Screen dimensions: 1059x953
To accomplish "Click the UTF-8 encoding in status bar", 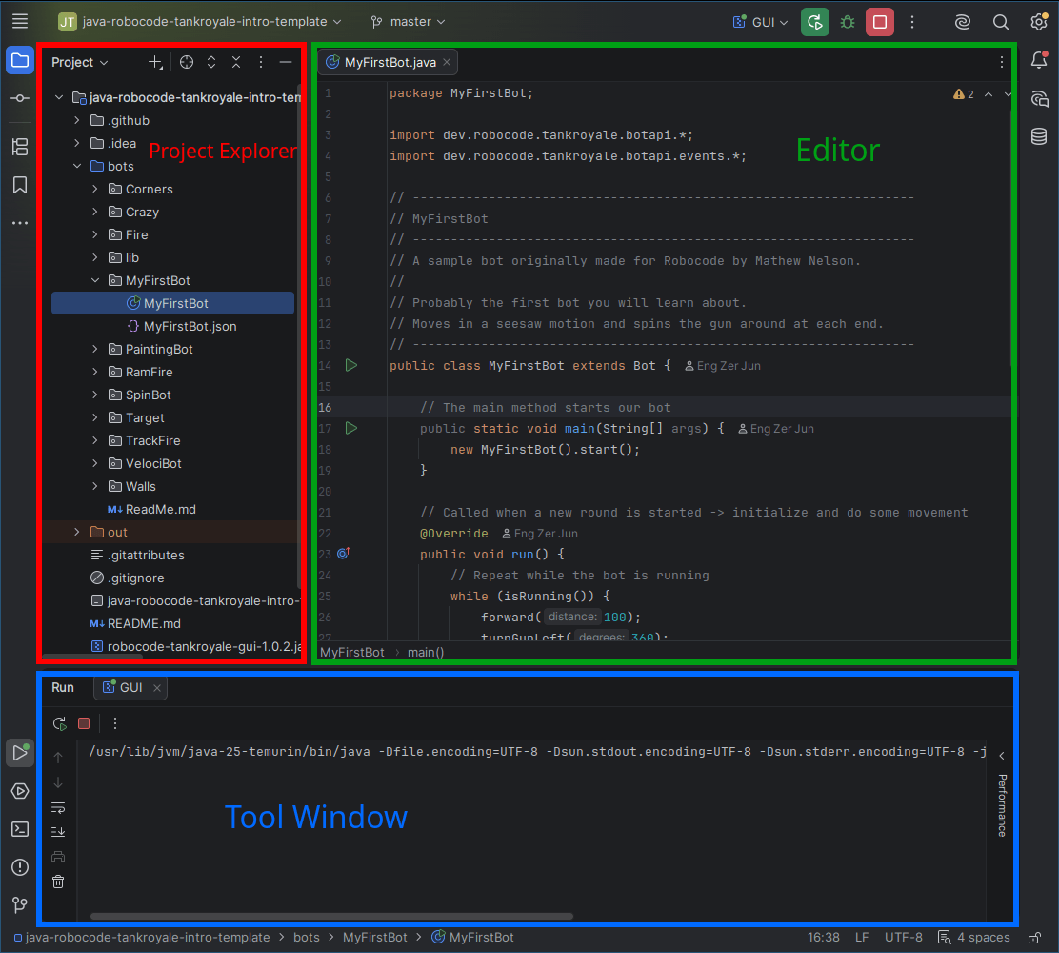I will tap(903, 938).
